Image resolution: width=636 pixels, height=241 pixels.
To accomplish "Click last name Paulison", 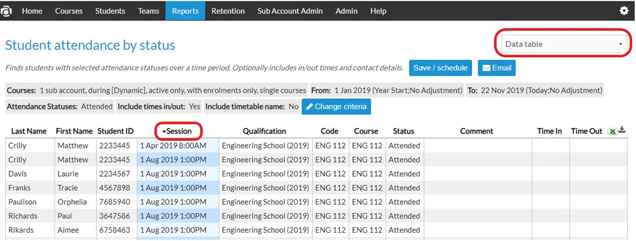I will (22, 202).
